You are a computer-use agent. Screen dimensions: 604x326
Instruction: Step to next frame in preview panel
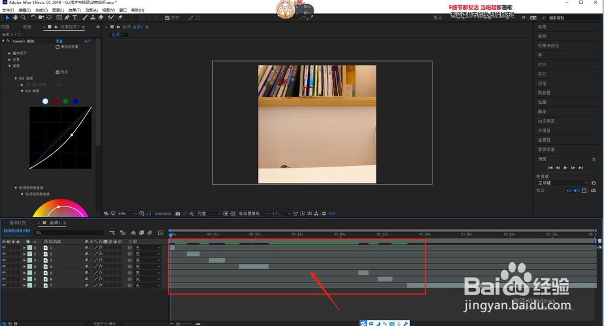pyautogui.click(x=573, y=168)
